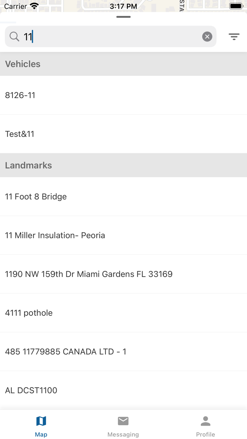Viewport: 247px width, 439px height.
Task: Open Profile via the person icon
Action: [205, 420]
